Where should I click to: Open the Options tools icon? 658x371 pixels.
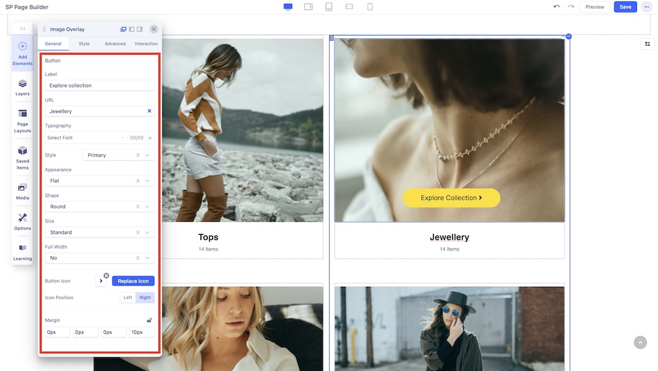coord(22,222)
